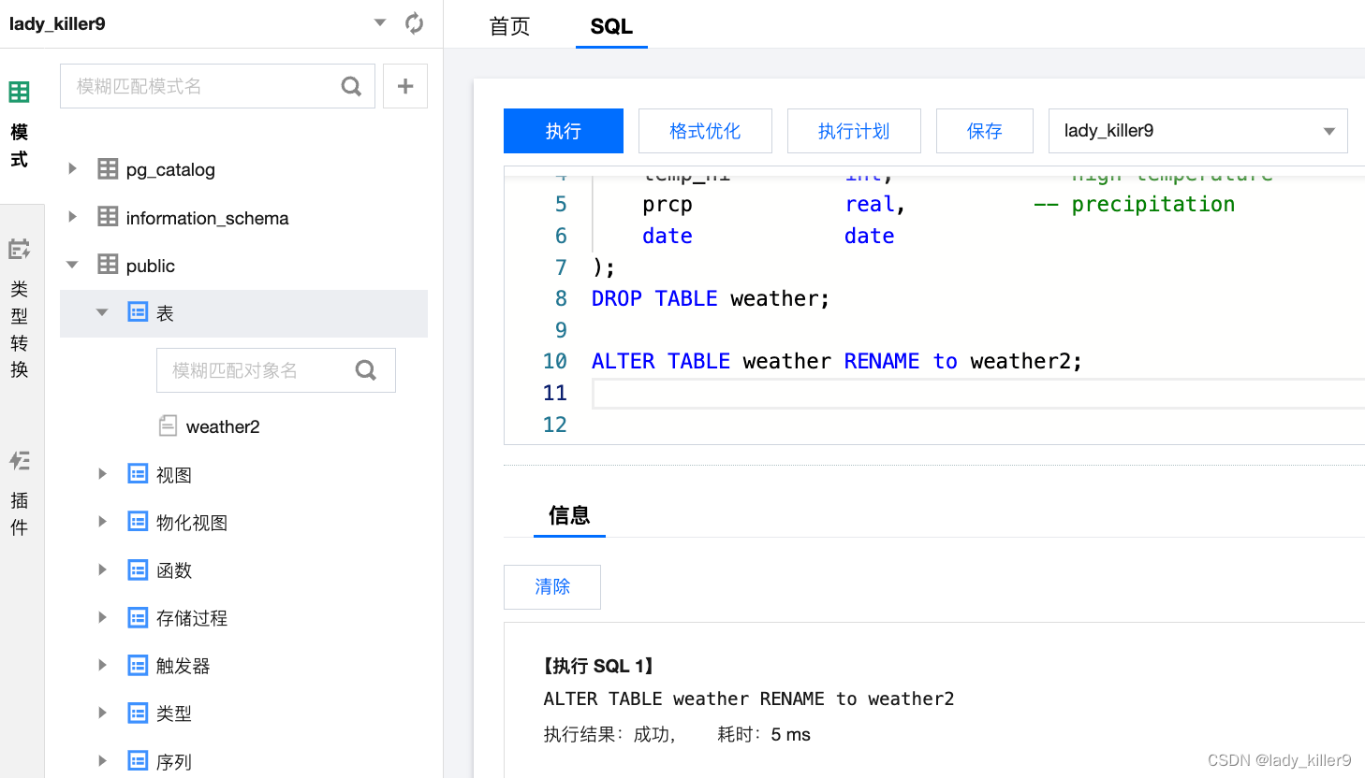The image size is (1365, 778).
Task: Expand the 存储过程 node
Action: [x=102, y=617]
